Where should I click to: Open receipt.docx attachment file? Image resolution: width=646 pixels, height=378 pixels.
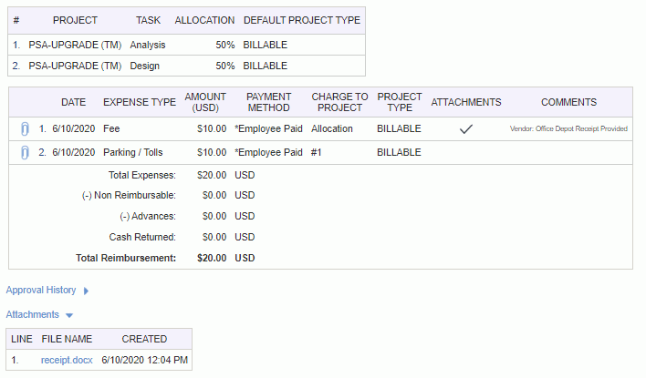tap(67, 360)
